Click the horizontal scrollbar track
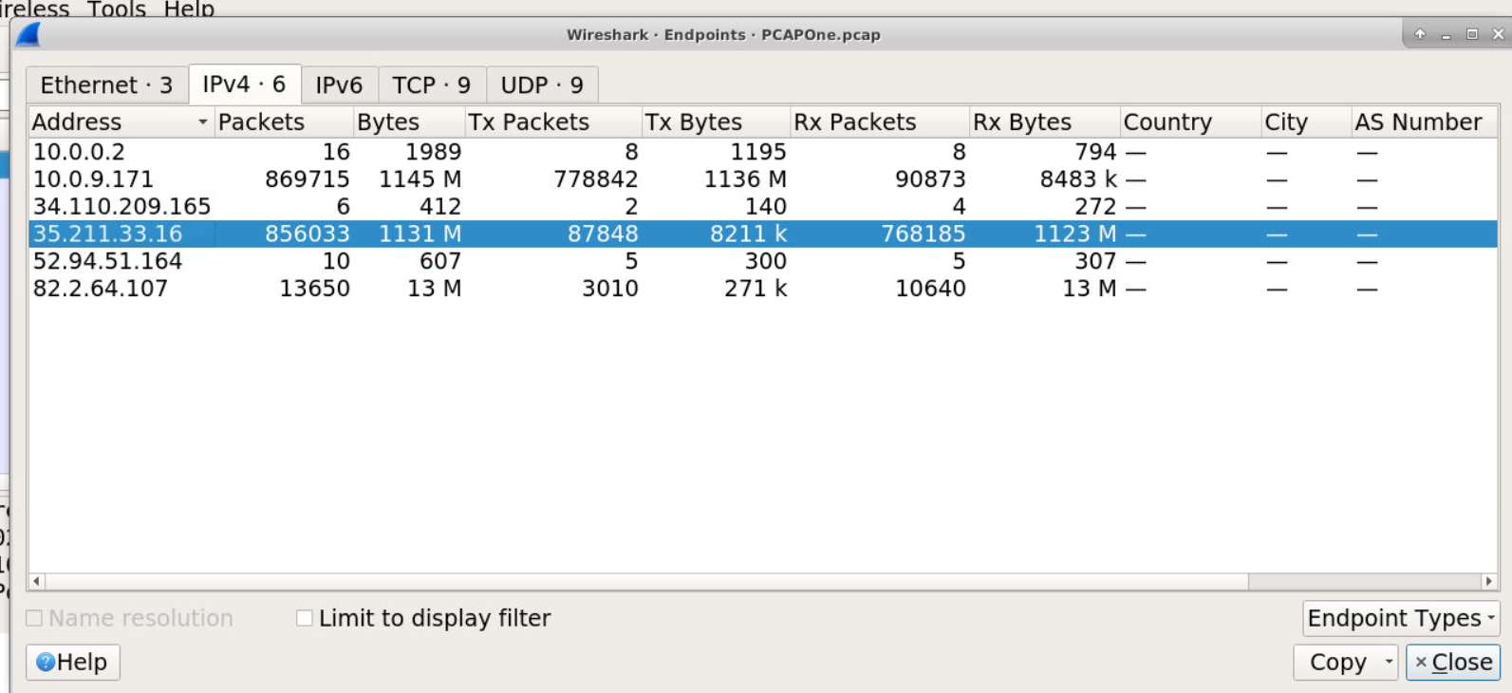 tap(1364, 581)
